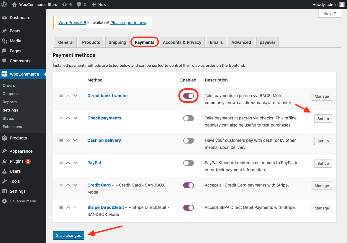Click the admin avatar icon
Viewport: 347px width, 243px height.
[x=342, y=4]
